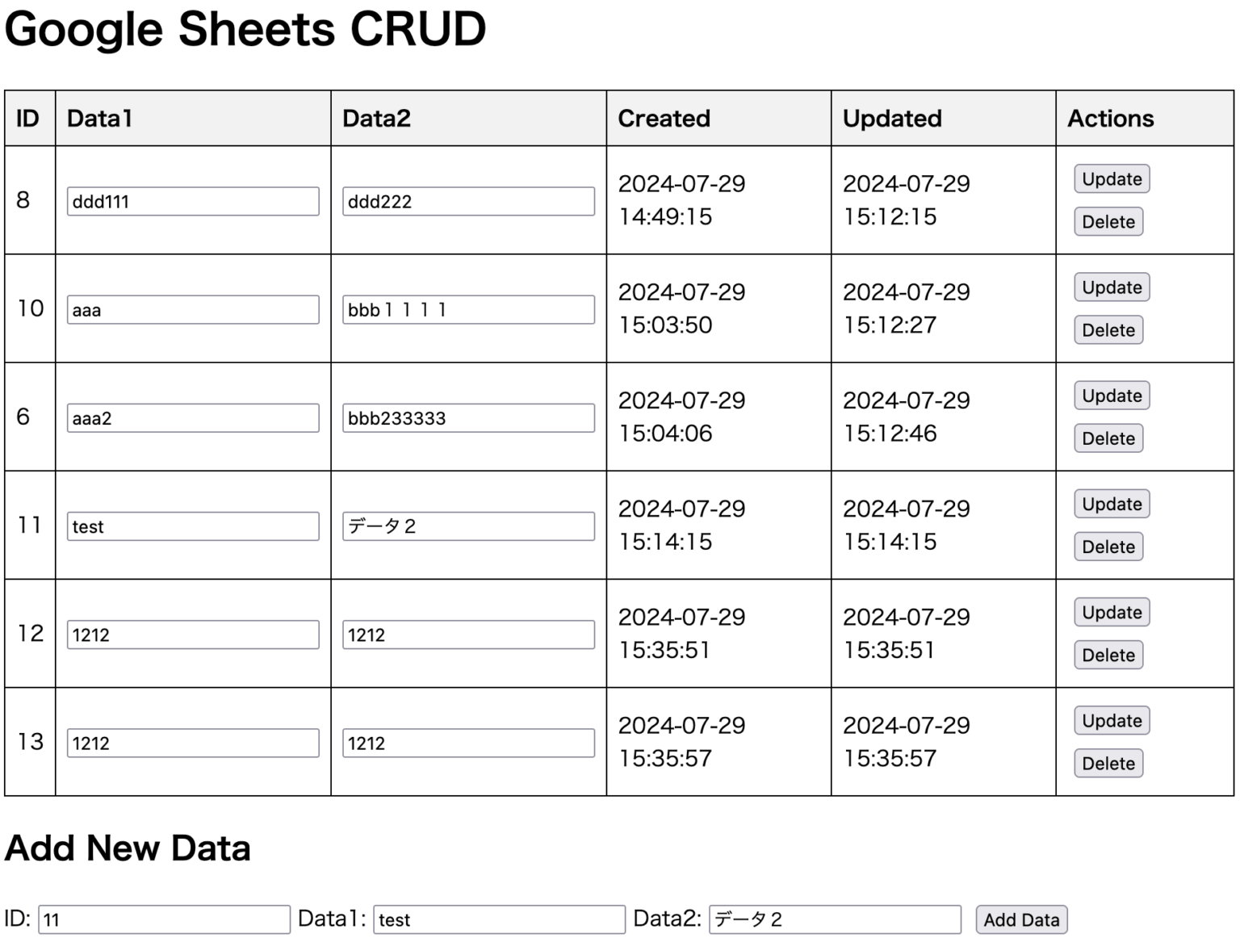Image resolution: width=1240 pixels, height=951 pixels.
Task: Click the Data1 field containing 1212 in row 13
Action: [192, 742]
